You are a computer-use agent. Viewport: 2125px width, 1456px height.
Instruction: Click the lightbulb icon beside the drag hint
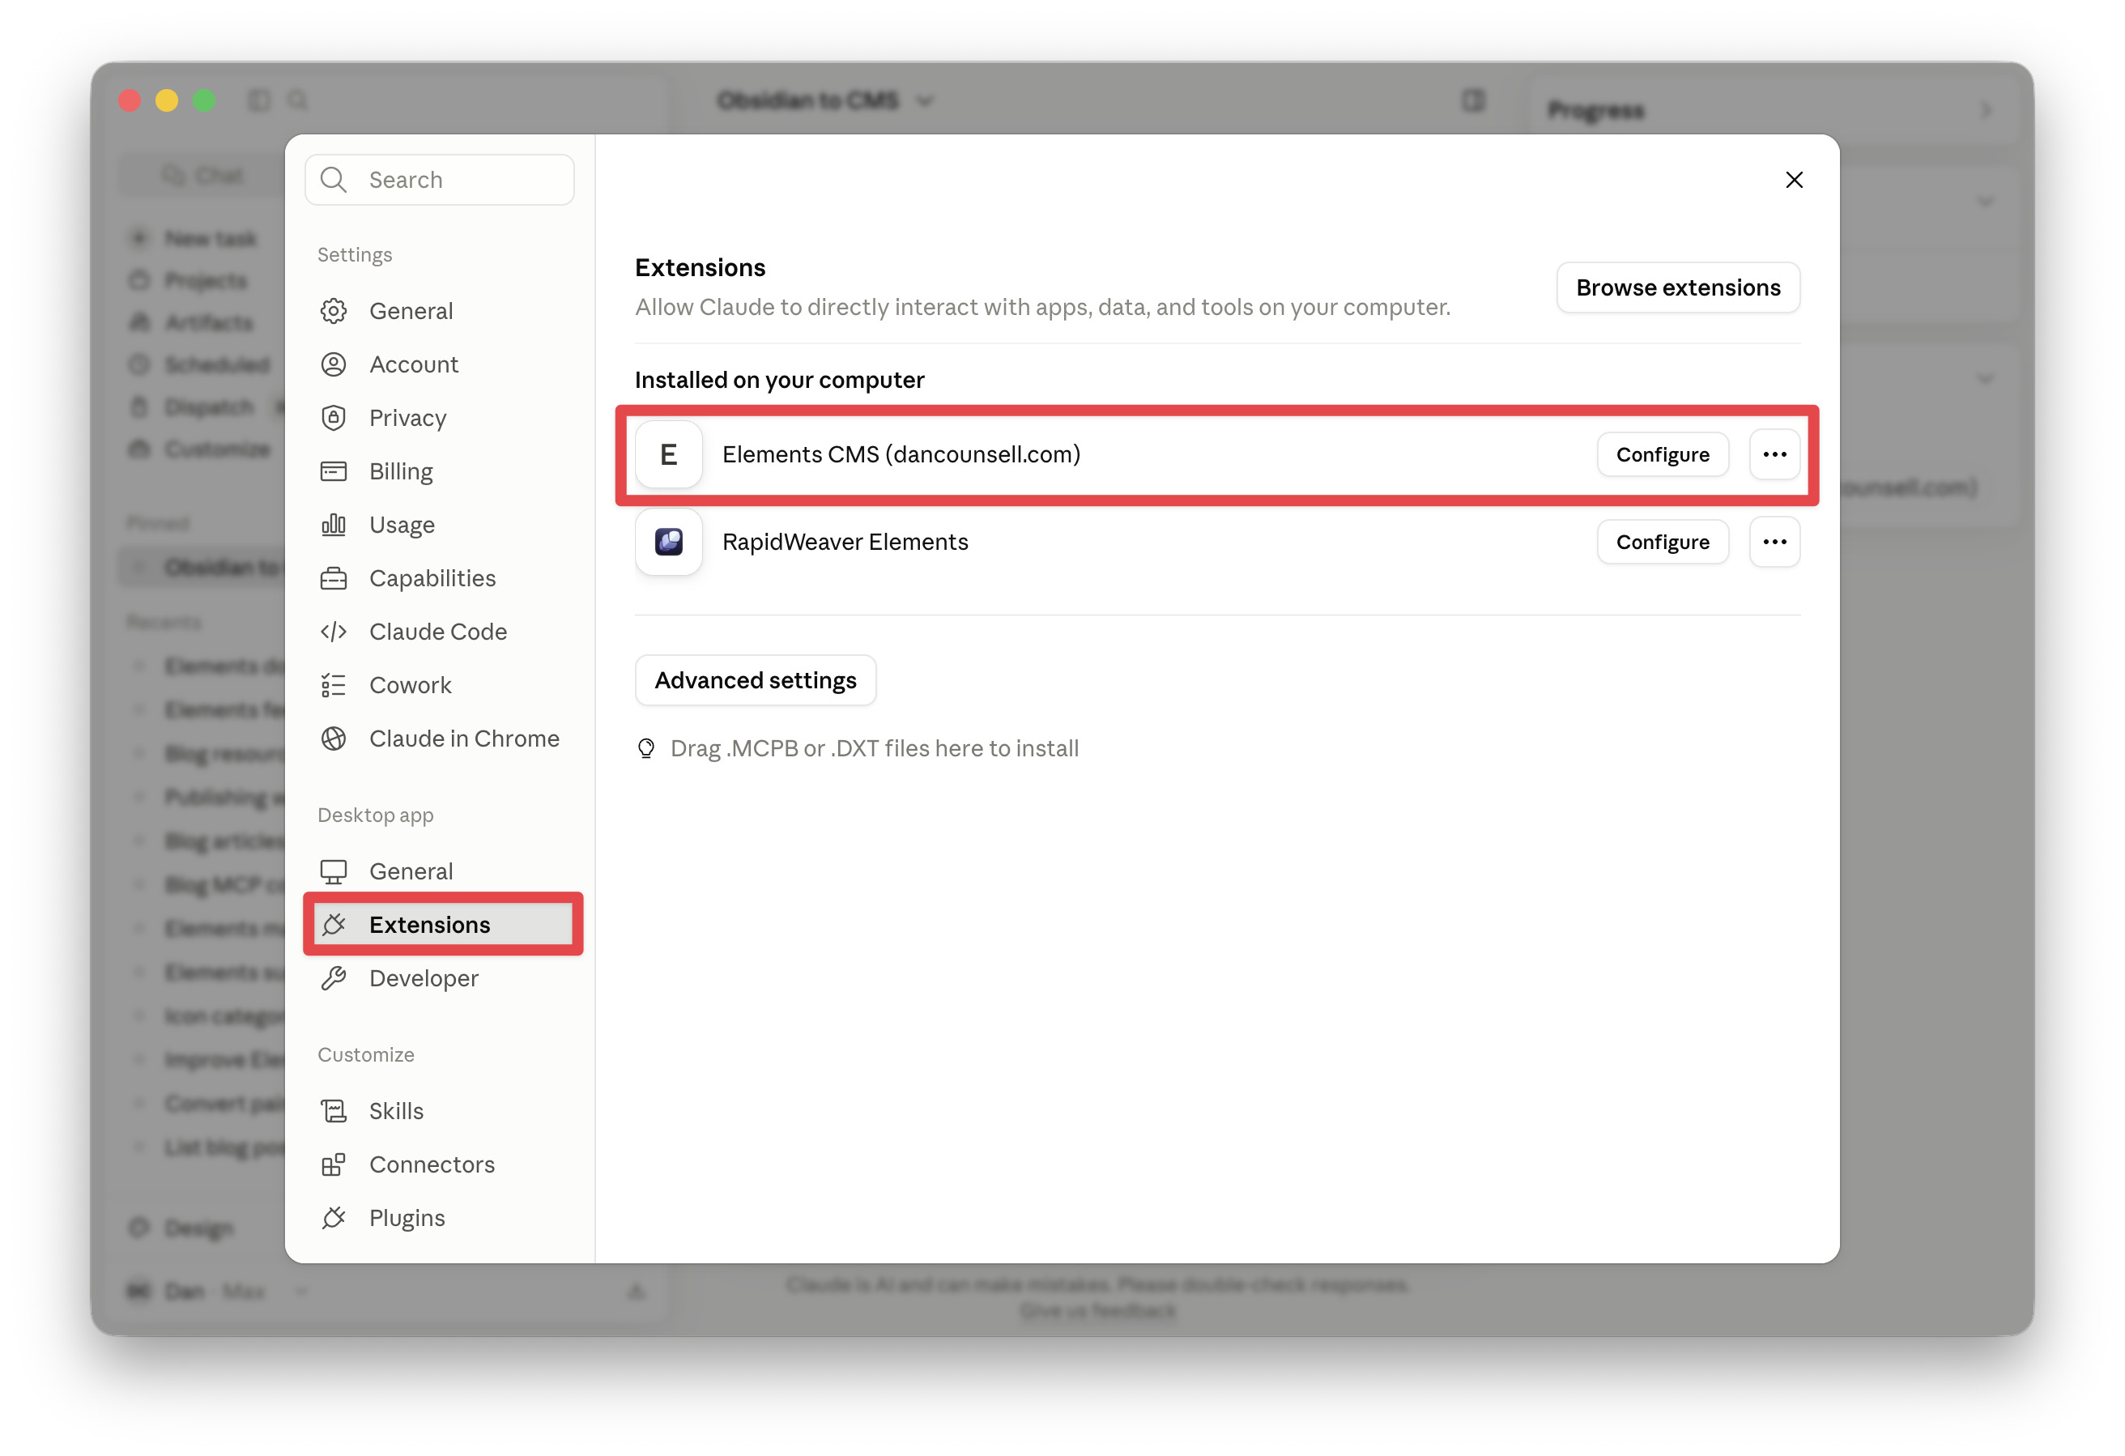tap(646, 748)
